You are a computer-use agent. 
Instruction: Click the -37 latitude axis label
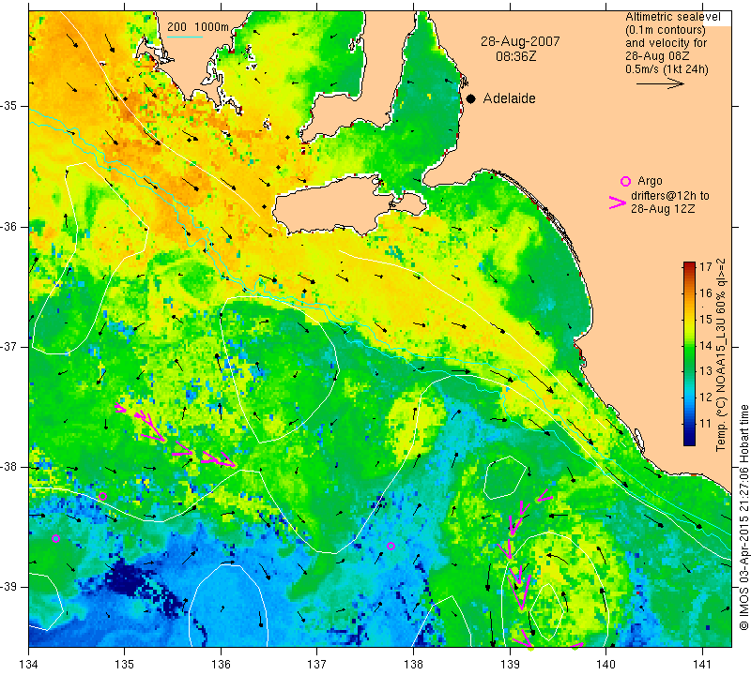9,346
